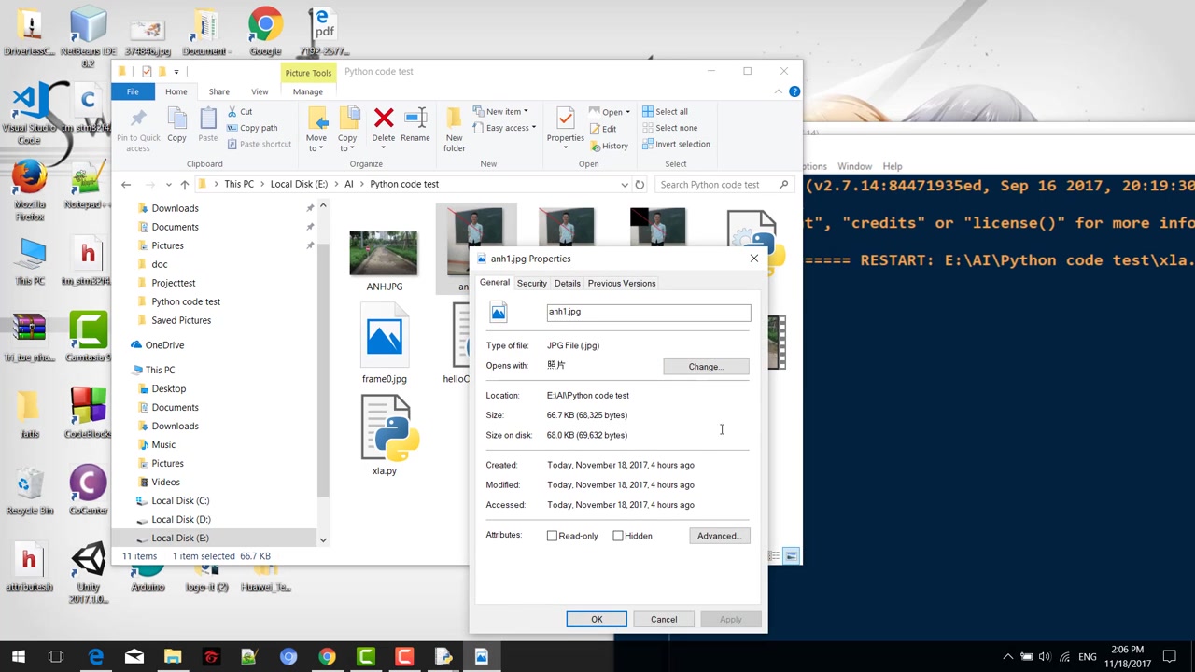1195x672 pixels.
Task: Click the Paste icon in ribbon
Action: [208, 119]
